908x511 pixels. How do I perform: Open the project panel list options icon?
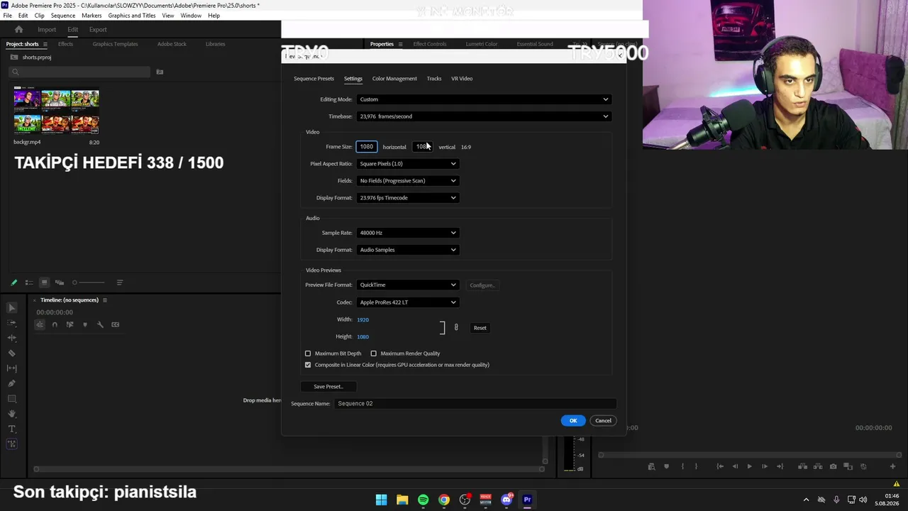tap(119, 282)
